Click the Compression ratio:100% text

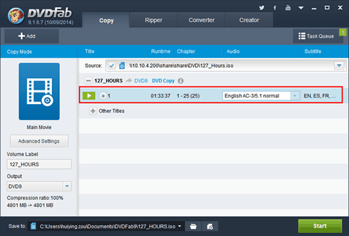pyautogui.click(x=35, y=198)
